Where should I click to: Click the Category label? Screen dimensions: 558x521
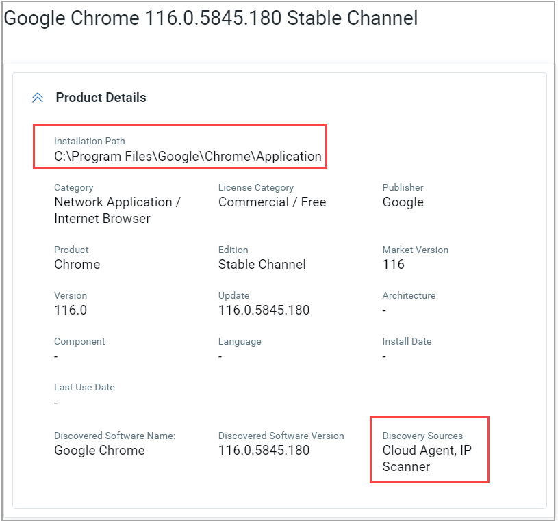coord(74,187)
